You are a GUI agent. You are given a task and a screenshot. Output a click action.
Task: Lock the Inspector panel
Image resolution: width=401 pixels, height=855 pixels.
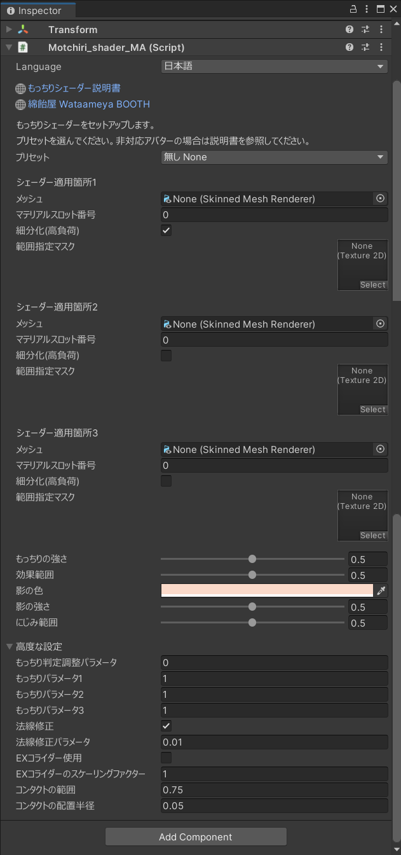353,9
